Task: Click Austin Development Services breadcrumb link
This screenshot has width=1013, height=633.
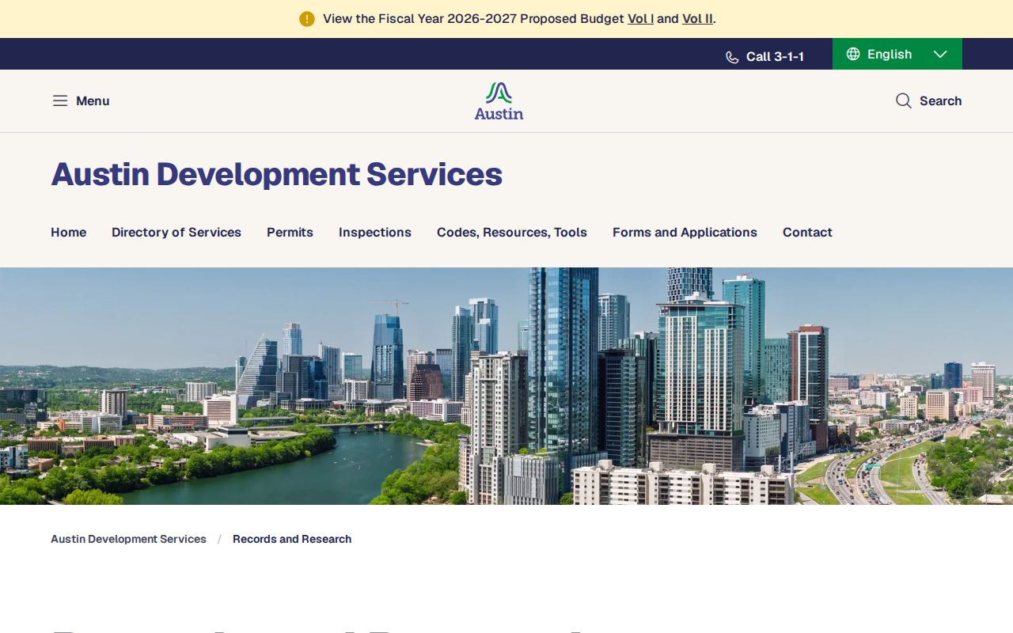Action: pos(128,539)
